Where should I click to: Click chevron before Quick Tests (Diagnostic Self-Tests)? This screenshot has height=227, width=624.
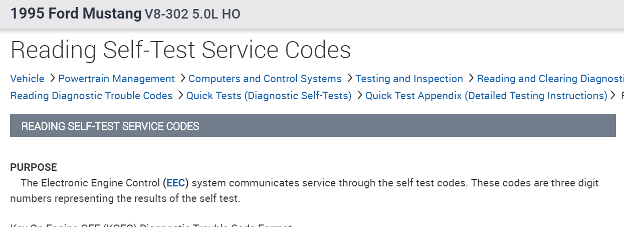coord(180,95)
